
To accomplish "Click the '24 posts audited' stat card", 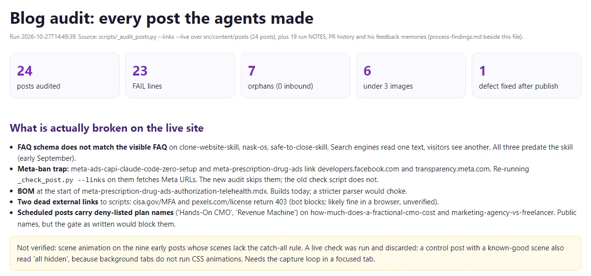I will click(64, 76).
